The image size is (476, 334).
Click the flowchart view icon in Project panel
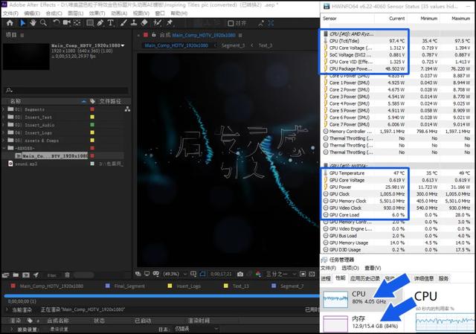click(127, 109)
